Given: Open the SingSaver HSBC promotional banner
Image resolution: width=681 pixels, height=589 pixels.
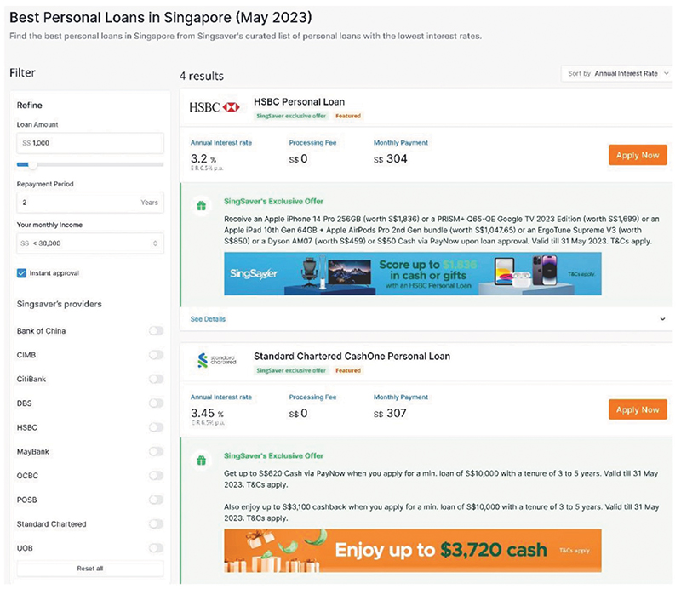Looking at the screenshot, I should click(x=412, y=273).
